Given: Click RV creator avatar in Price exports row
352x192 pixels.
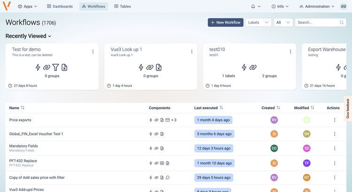Looking at the screenshot, I should point(274,120).
